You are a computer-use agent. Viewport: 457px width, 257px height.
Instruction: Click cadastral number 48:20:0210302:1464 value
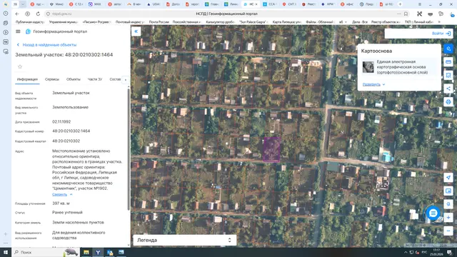(71, 131)
